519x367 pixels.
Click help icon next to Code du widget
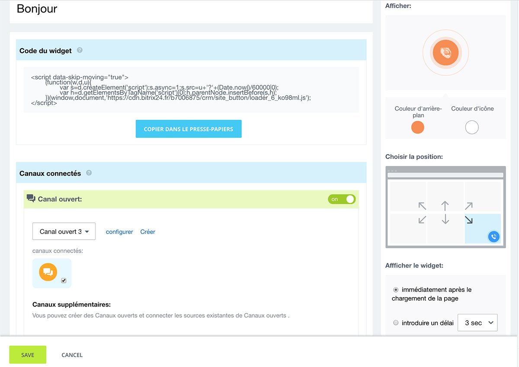[x=80, y=50]
